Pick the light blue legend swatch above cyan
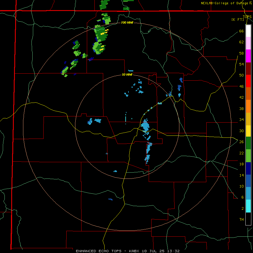This screenshot has height=253, width=253. [248, 193]
